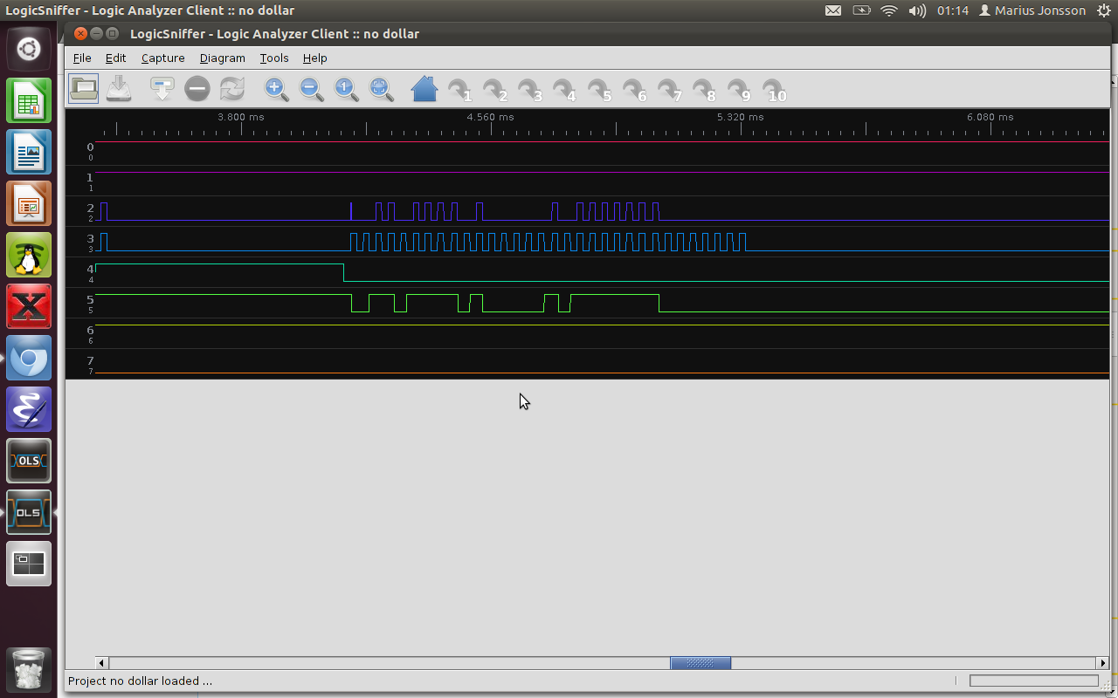Jump to cursor 9
Screen dimensions: 1118x698
739,90
